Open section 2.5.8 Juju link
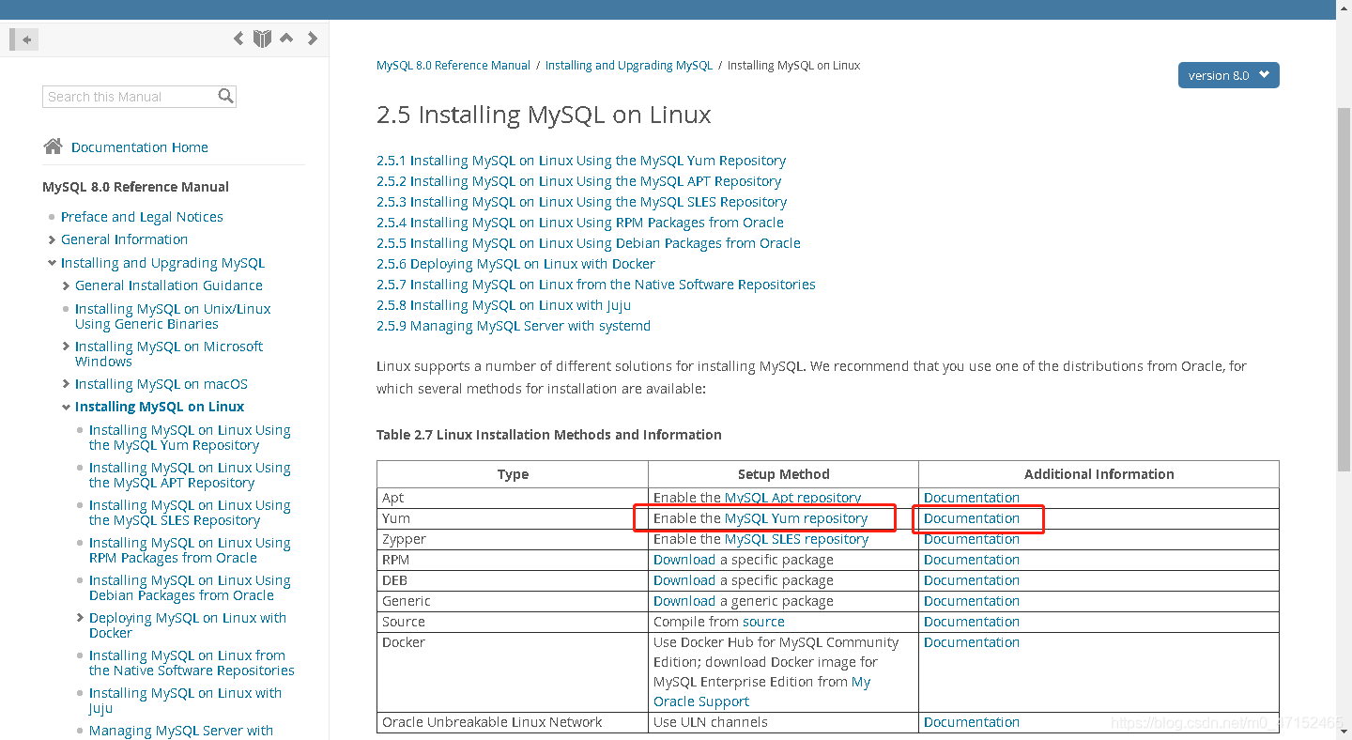Screen dimensions: 1352x740 pos(503,305)
